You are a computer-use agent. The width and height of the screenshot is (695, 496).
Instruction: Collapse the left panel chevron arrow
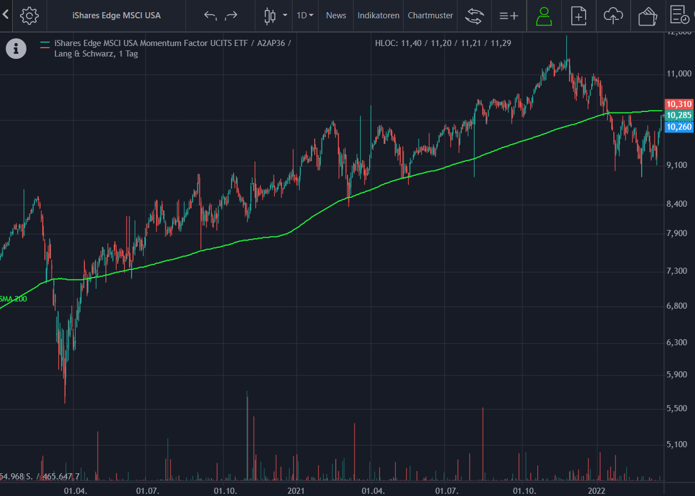coord(6,15)
